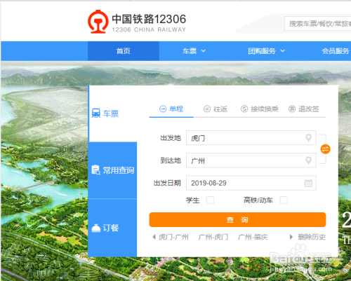Enable the 学生 student checkbox
The image size is (351, 281).
(210, 200)
